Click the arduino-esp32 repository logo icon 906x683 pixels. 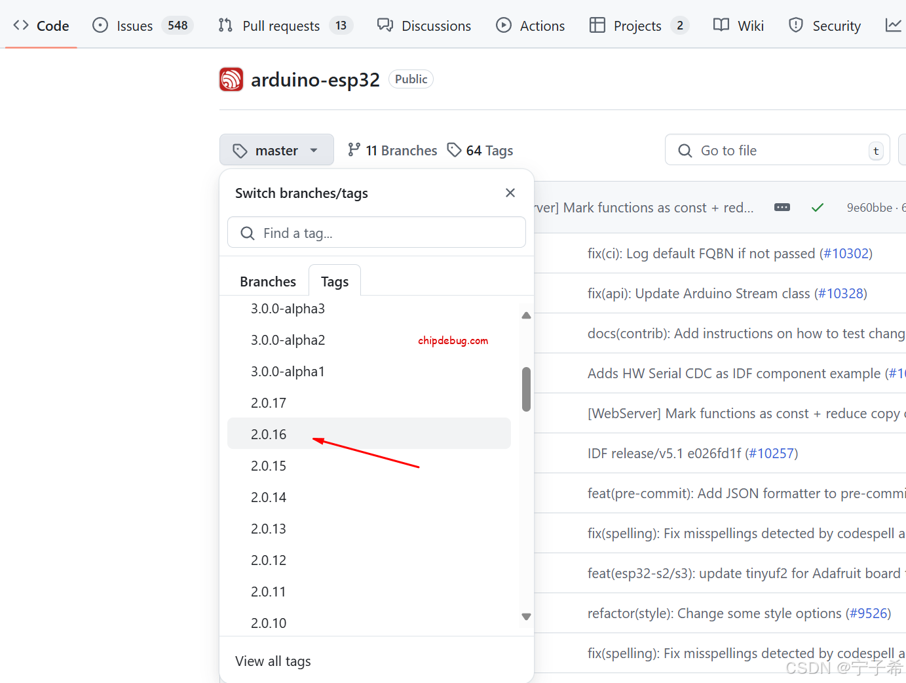coord(231,79)
